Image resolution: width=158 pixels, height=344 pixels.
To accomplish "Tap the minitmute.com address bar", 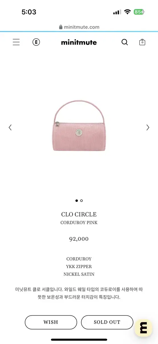I will [79, 27].
